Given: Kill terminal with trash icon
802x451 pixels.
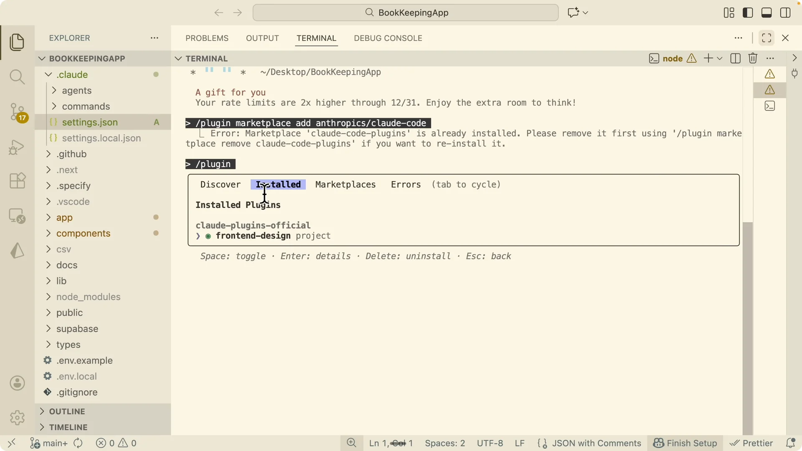Looking at the screenshot, I should [753, 58].
